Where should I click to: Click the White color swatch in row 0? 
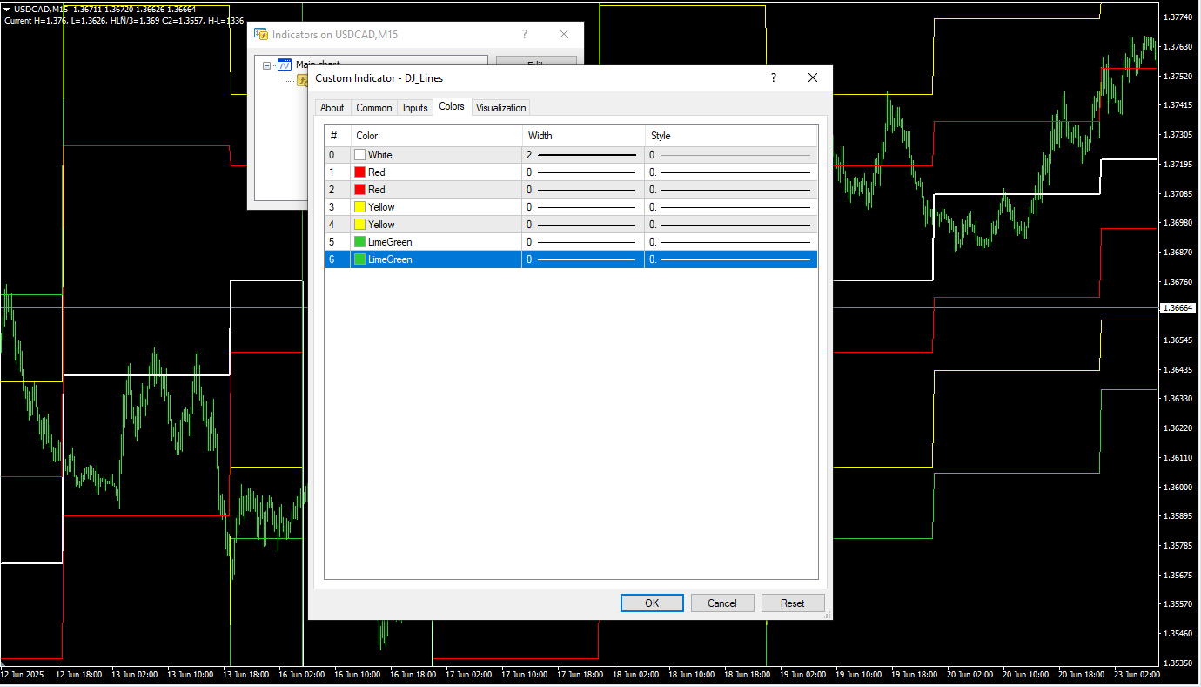pos(359,155)
